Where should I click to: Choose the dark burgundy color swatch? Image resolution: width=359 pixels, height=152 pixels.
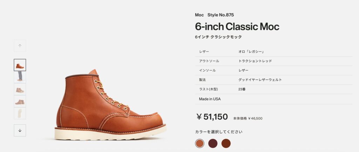click(213, 143)
